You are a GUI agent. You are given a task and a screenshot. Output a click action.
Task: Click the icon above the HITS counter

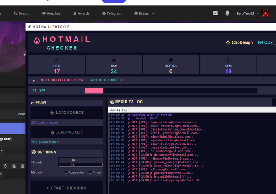click(x=56, y=60)
